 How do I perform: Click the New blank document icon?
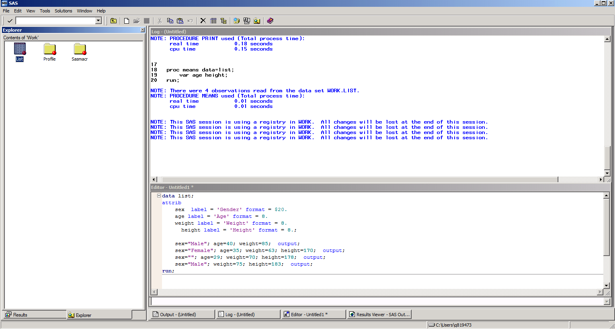click(127, 21)
